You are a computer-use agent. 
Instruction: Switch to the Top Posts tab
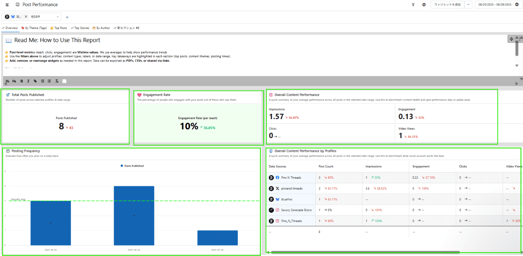58,28
